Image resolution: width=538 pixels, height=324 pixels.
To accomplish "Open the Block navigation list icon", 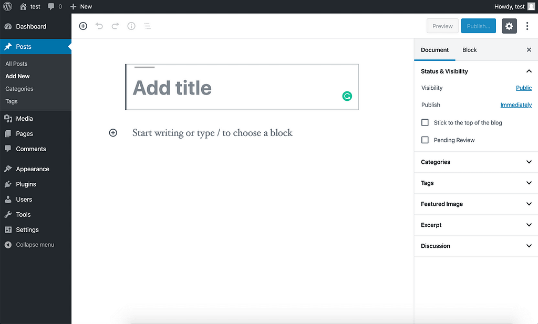I will 148,26.
